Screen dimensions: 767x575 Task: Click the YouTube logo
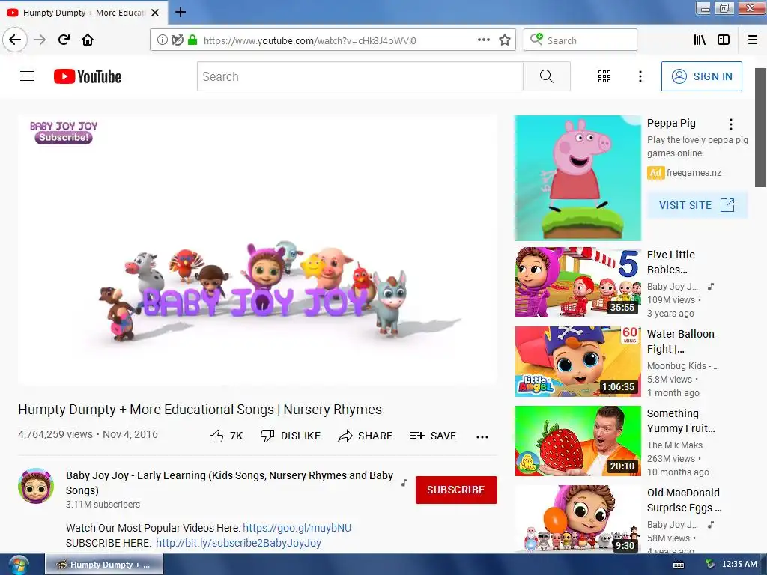pyautogui.click(x=88, y=76)
